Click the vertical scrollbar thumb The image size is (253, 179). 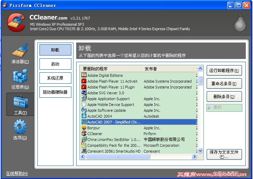tap(200, 80)
